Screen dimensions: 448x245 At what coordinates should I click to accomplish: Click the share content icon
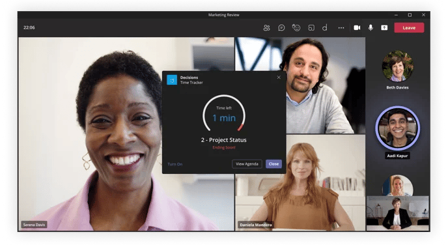384,28
